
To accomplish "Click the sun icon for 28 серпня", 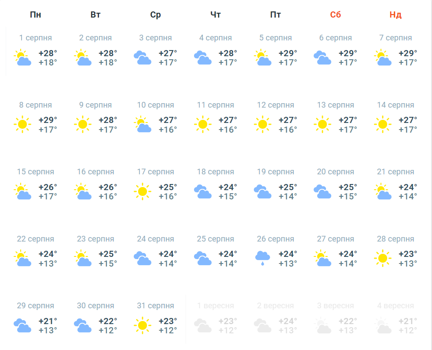I will [382, 258].
